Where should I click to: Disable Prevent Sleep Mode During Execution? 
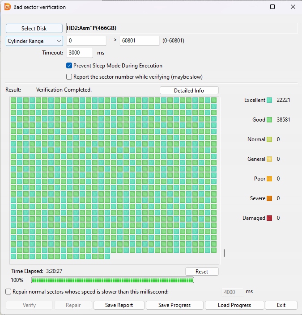pyautogui.click(x=69, y=66)
